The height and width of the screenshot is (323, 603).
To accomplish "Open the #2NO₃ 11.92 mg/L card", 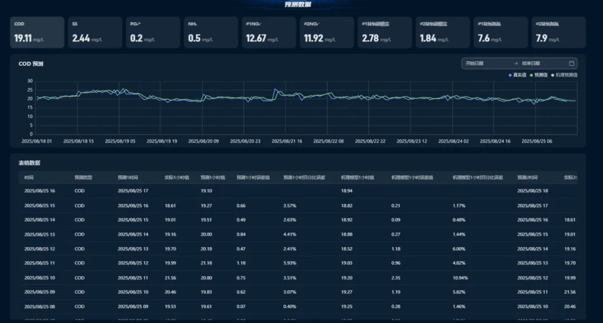I will 327,32.
